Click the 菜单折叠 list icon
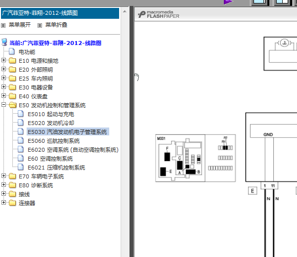 pyautogui.click(x=40, y=25)
